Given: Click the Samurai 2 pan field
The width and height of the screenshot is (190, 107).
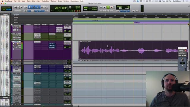Looking at the screenshot, I should pos(67,32).
